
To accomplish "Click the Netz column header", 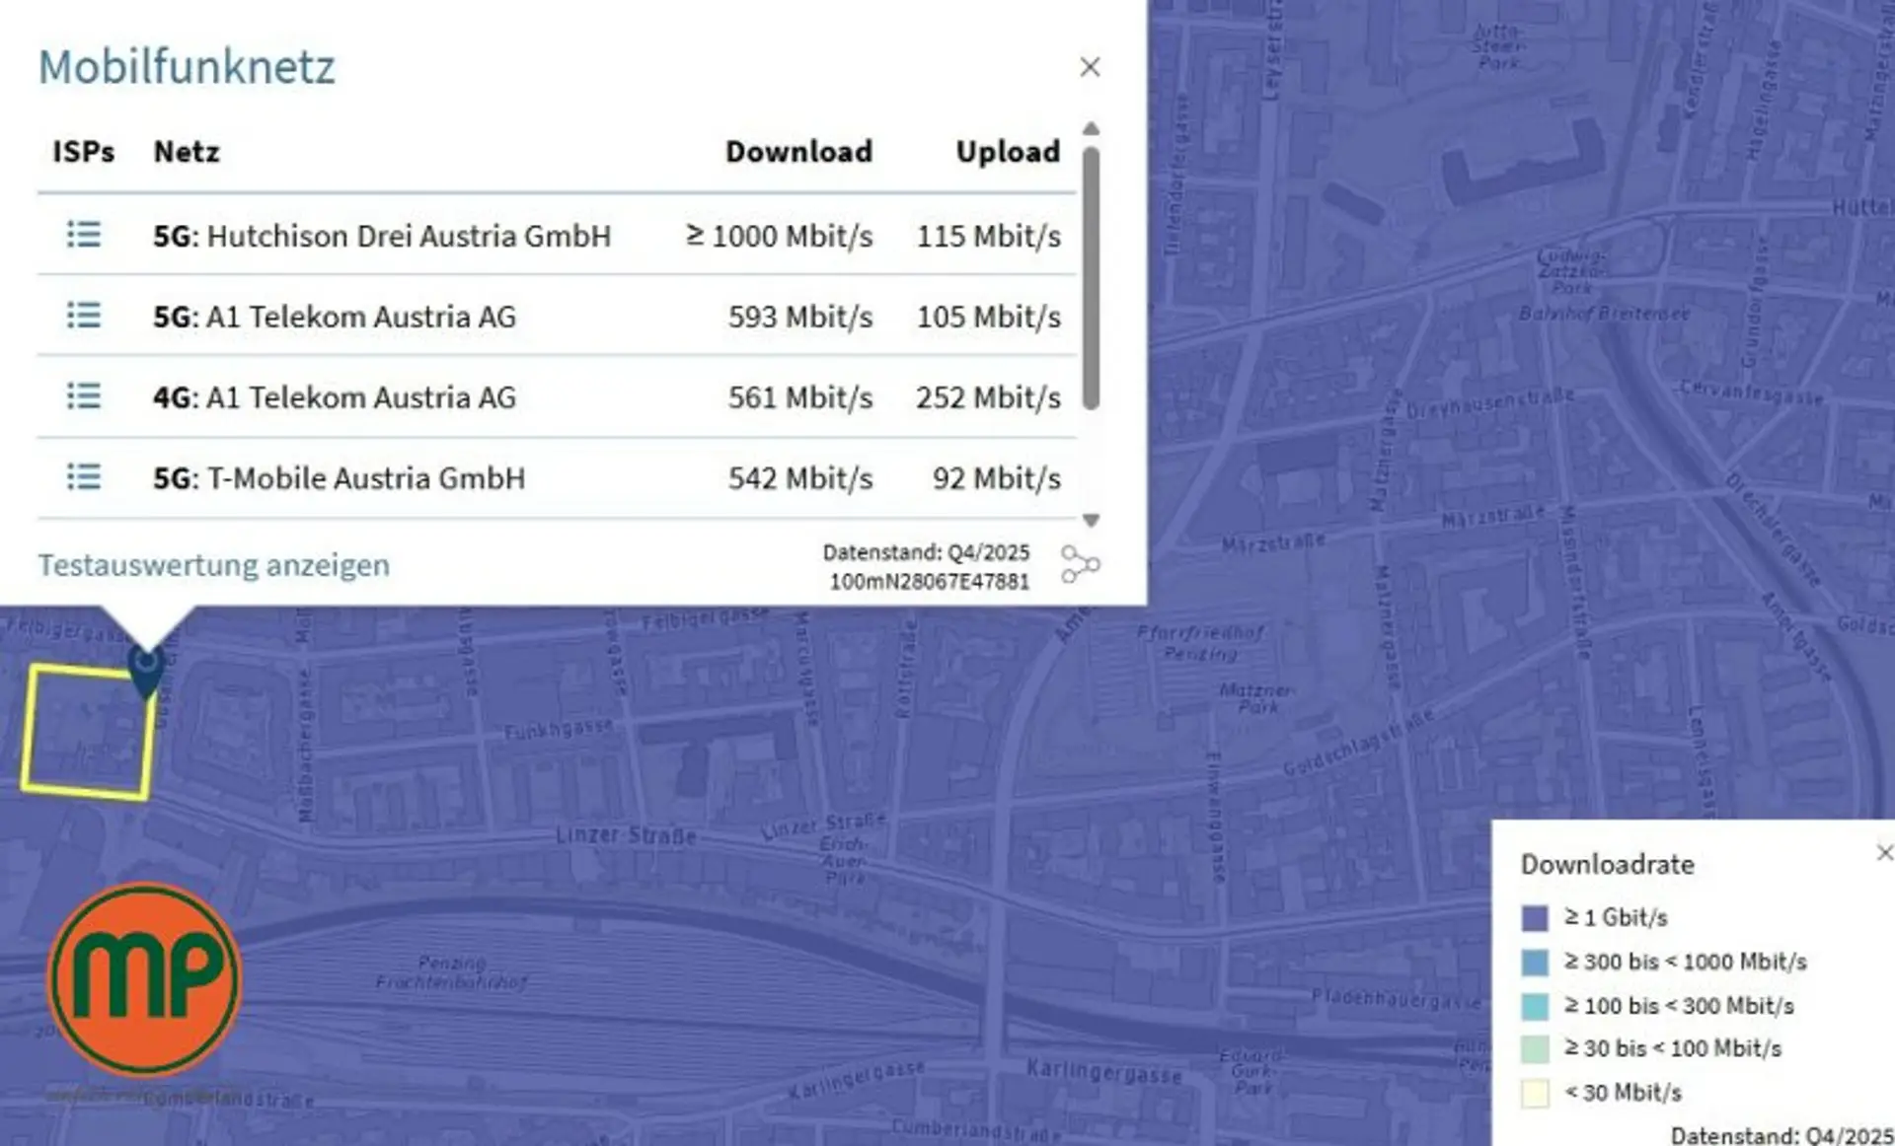I will tap(187, 152).
